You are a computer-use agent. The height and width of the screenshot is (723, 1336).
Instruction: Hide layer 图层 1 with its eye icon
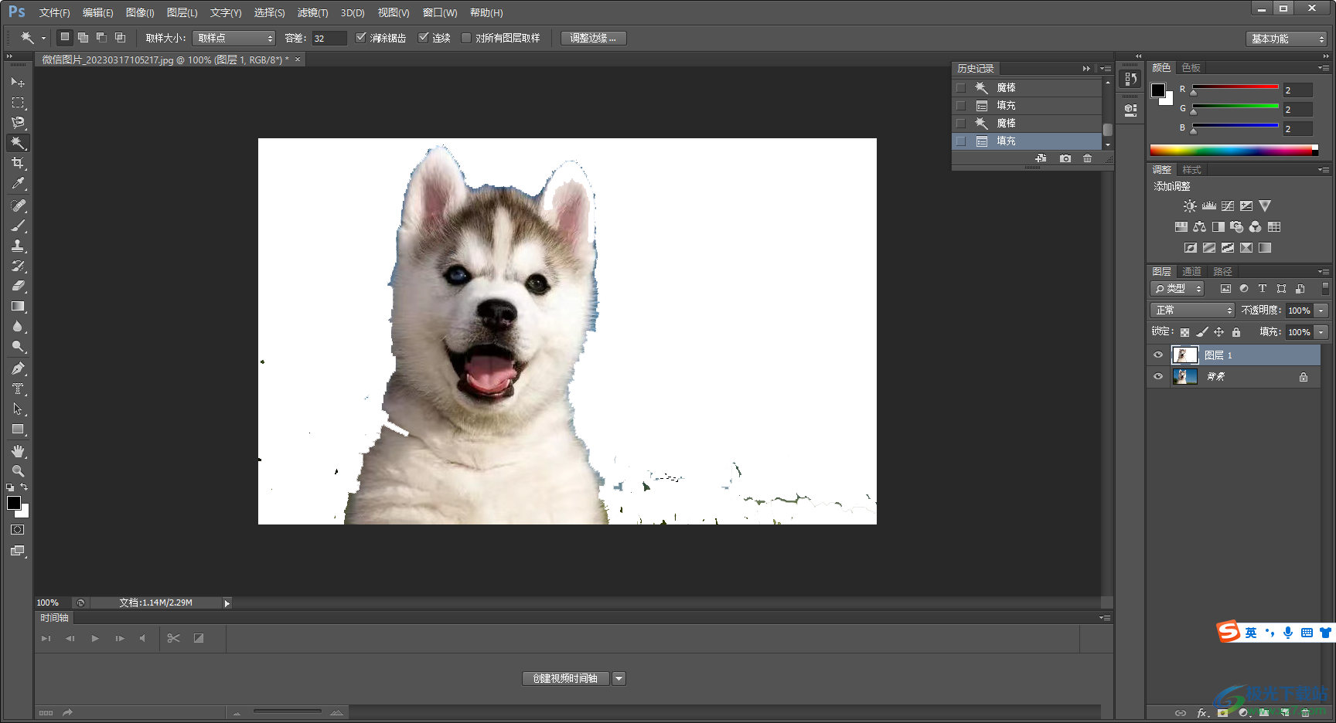(x=1158, y=355)
